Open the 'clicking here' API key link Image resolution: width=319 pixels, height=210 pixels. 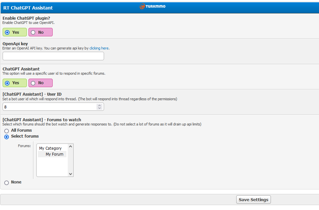tap(99, 48)
